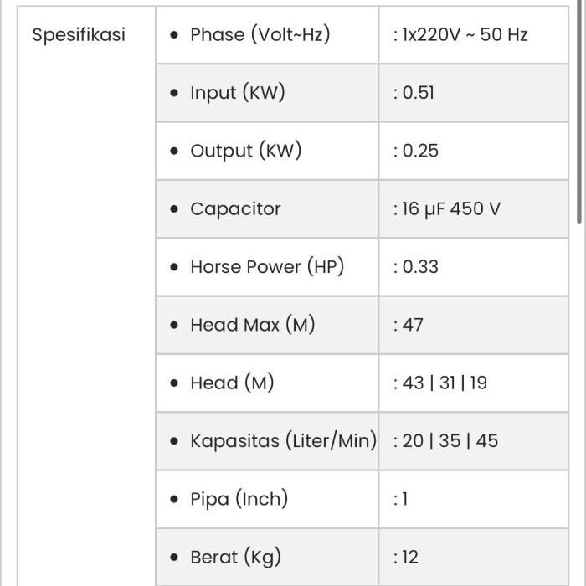Click the 16 µF 450 V value
This screenshot has width=586, height=586.
(x=447, y=209)
